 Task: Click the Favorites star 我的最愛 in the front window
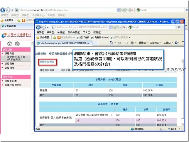click(43, 38)
